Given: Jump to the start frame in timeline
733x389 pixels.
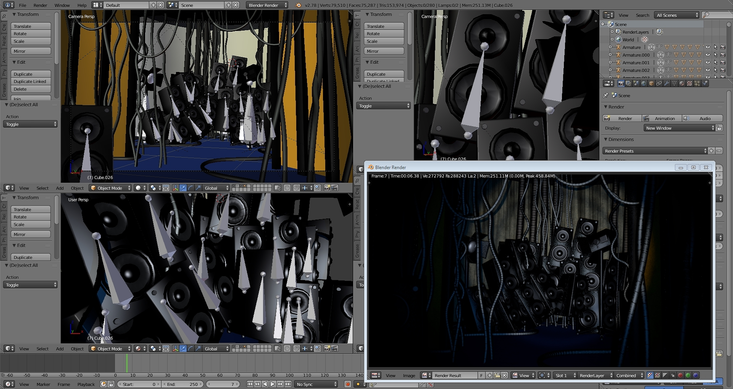Looking at the screenshot, I should coord(250,384).
